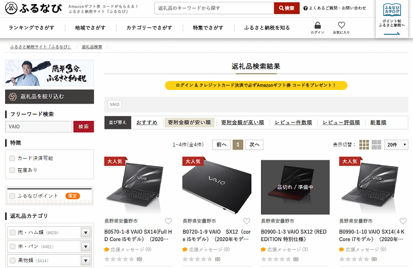Toggle 在庫あり checkbox
This screenshot has height=268, width=413.
(12, 170)
